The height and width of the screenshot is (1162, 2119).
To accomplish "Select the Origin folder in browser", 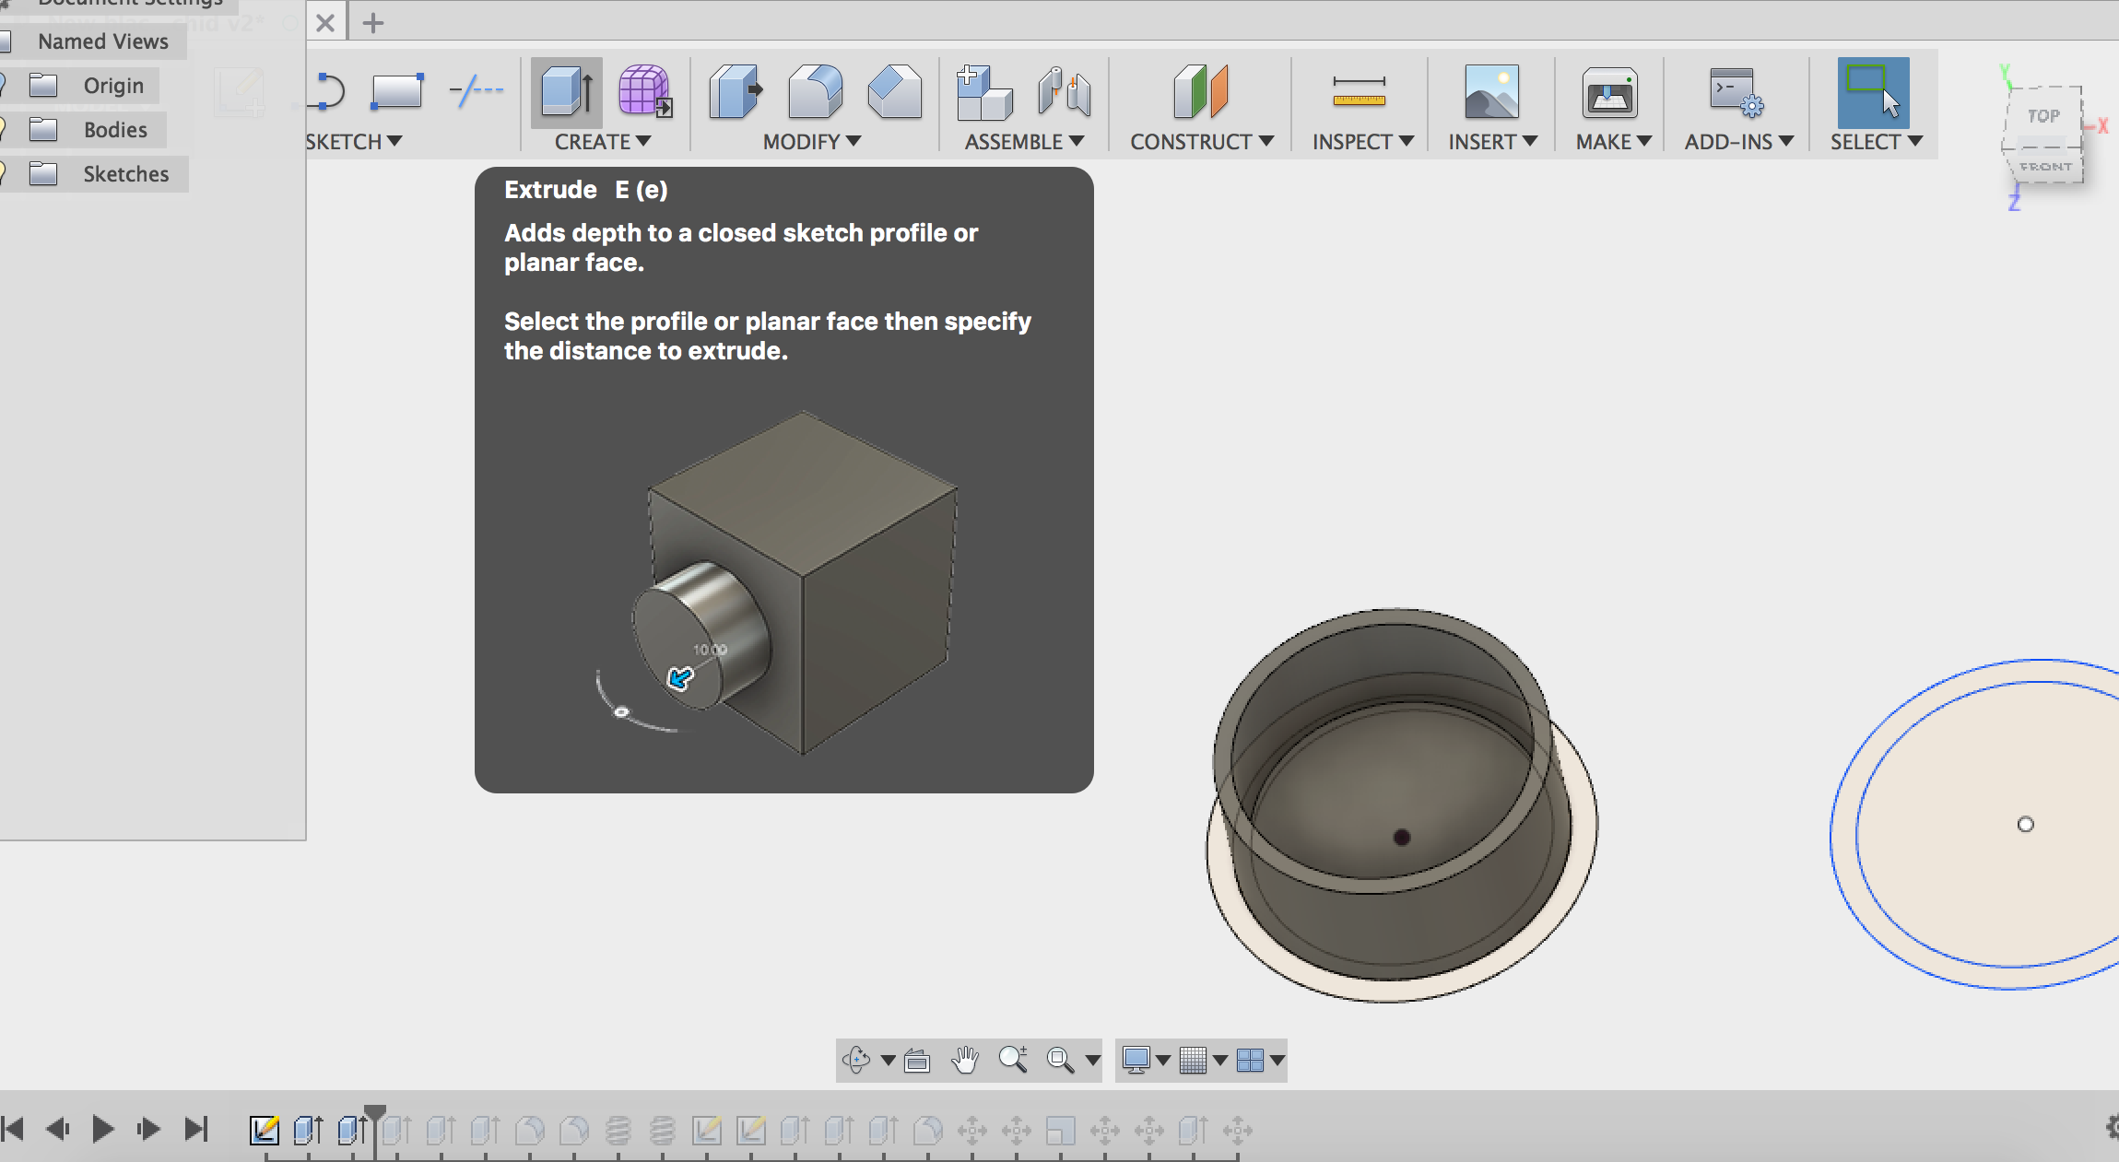I will click(113, 86).
